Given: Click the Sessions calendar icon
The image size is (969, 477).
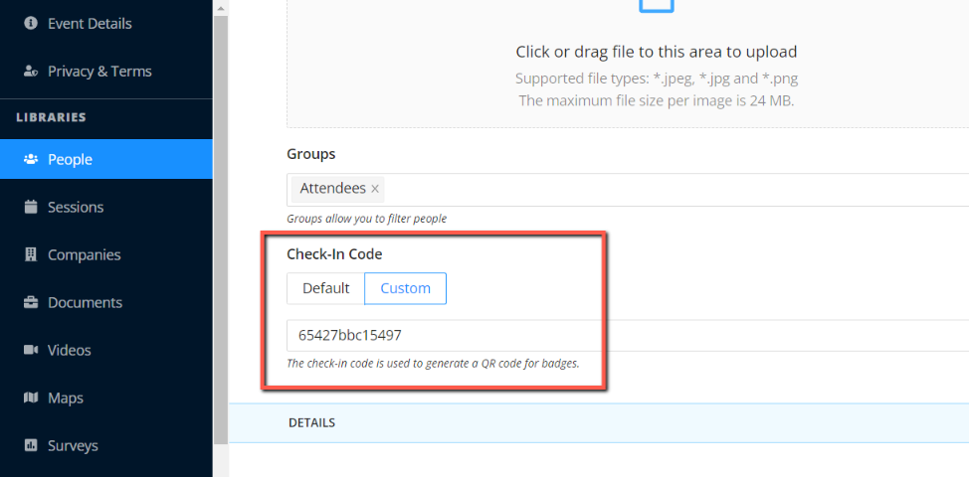Looking at the screenshot, I should [31, 207].
